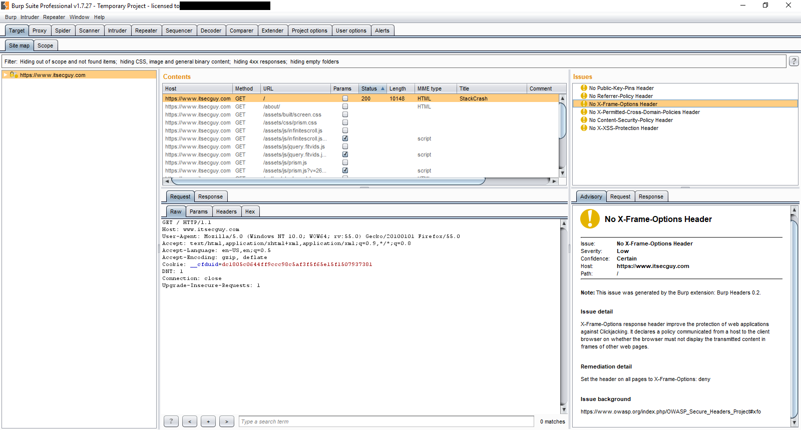This screenshot has width=801, height=430.
Task: Click the filter help question mark icon
Action: pos(794,61)
